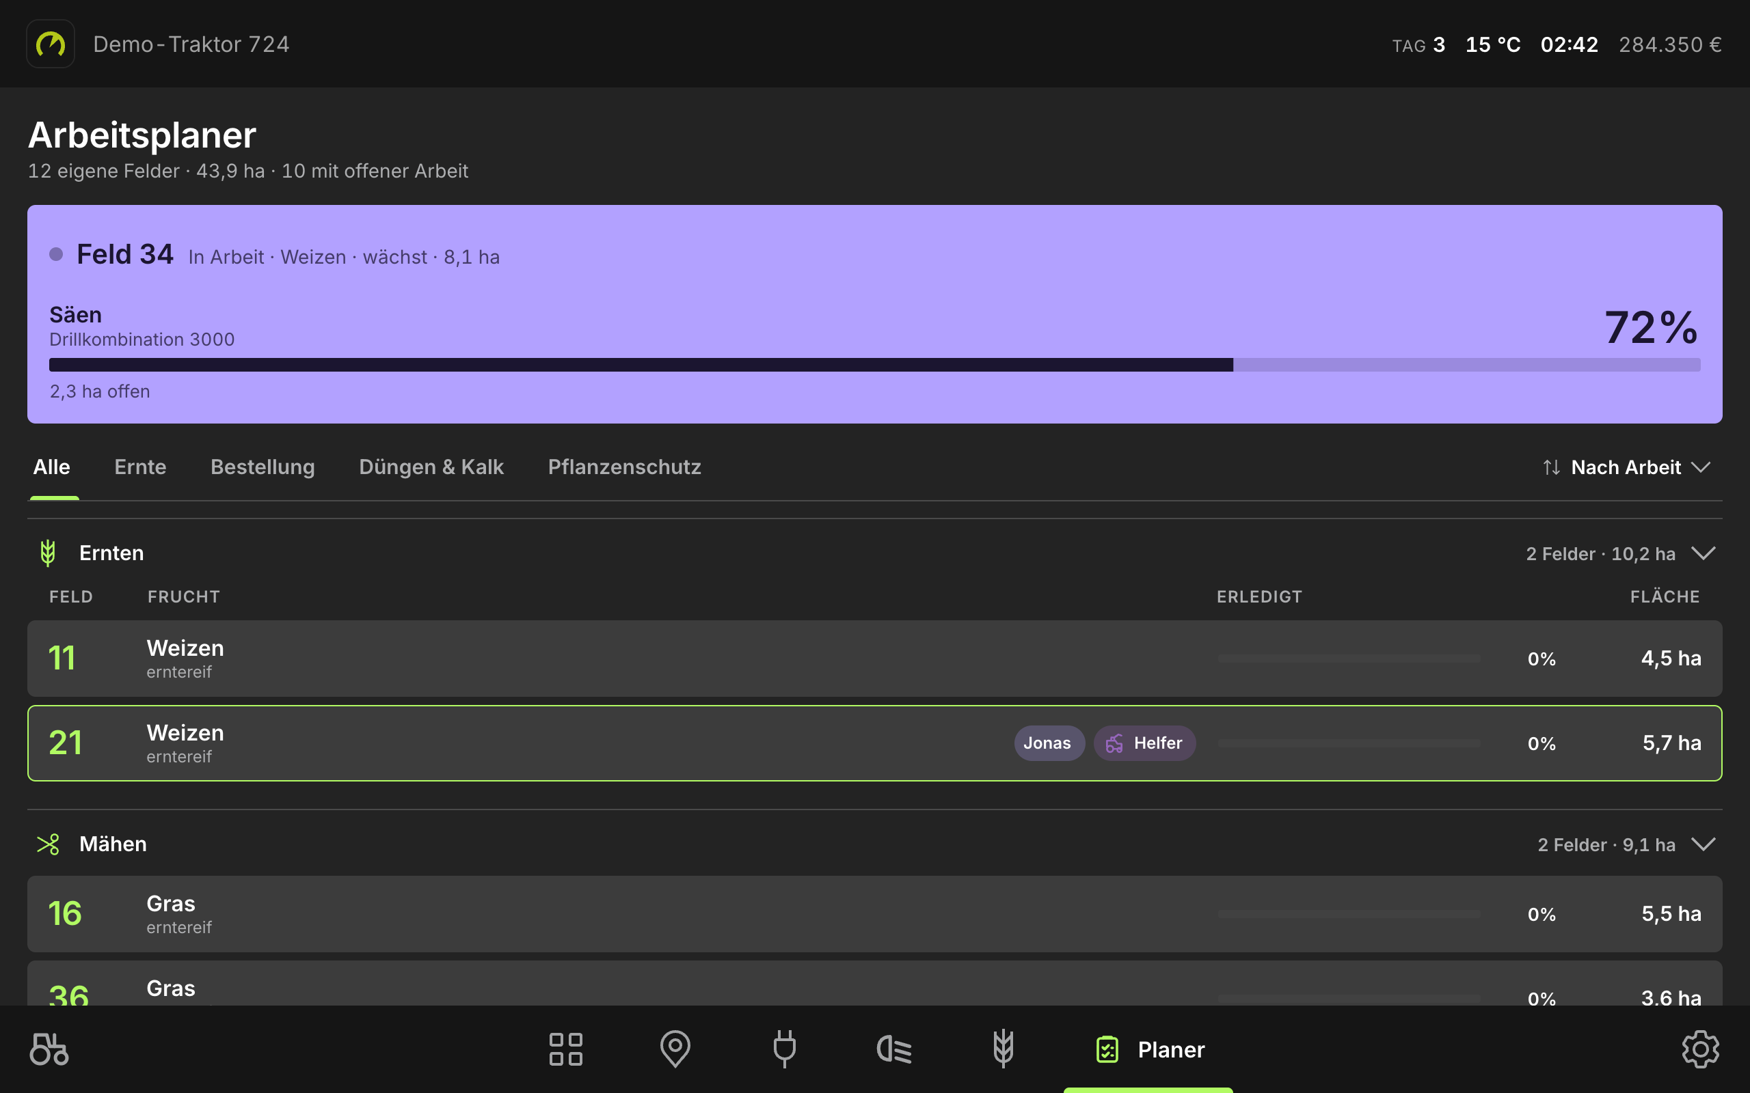Collapse the Ernten group chevron

(1703, 554)
